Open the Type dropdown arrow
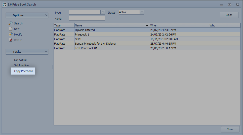Screen dimensions: 243x135 click(x=102, y=12)
